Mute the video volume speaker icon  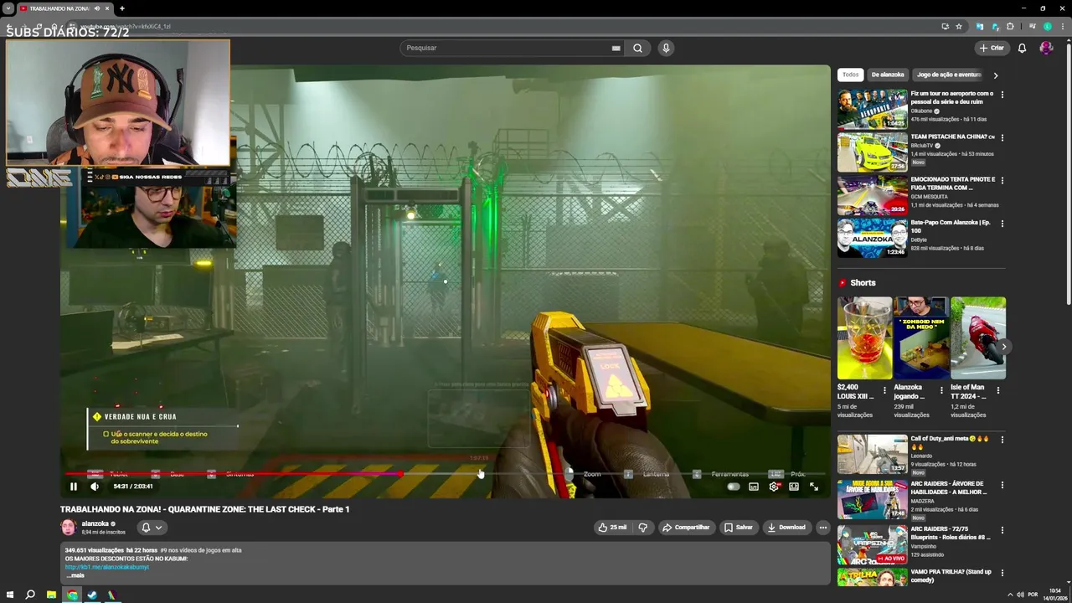95,487
